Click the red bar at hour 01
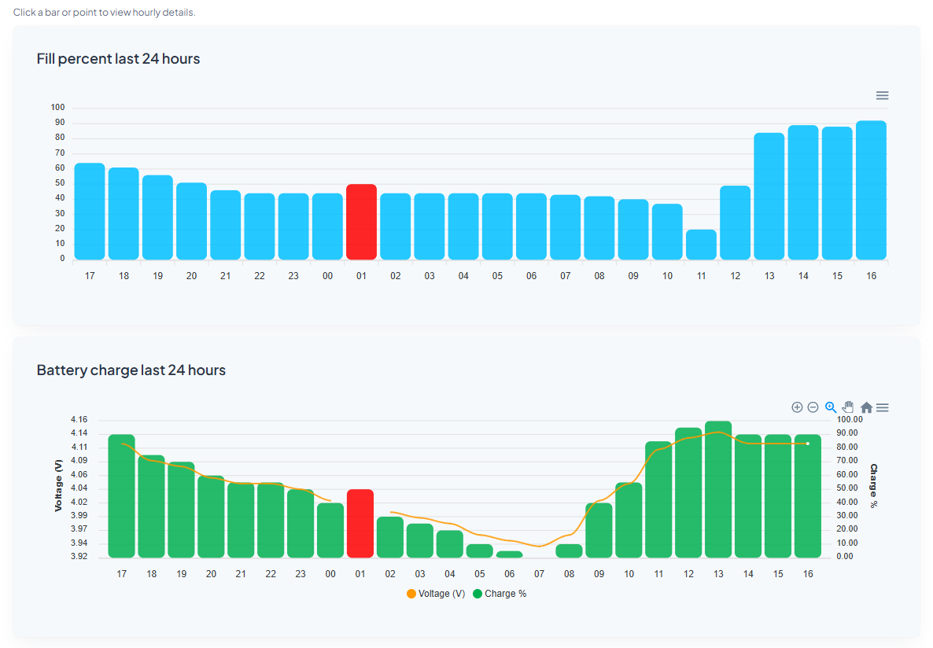933x648 pixels. [x=361, y=223]
